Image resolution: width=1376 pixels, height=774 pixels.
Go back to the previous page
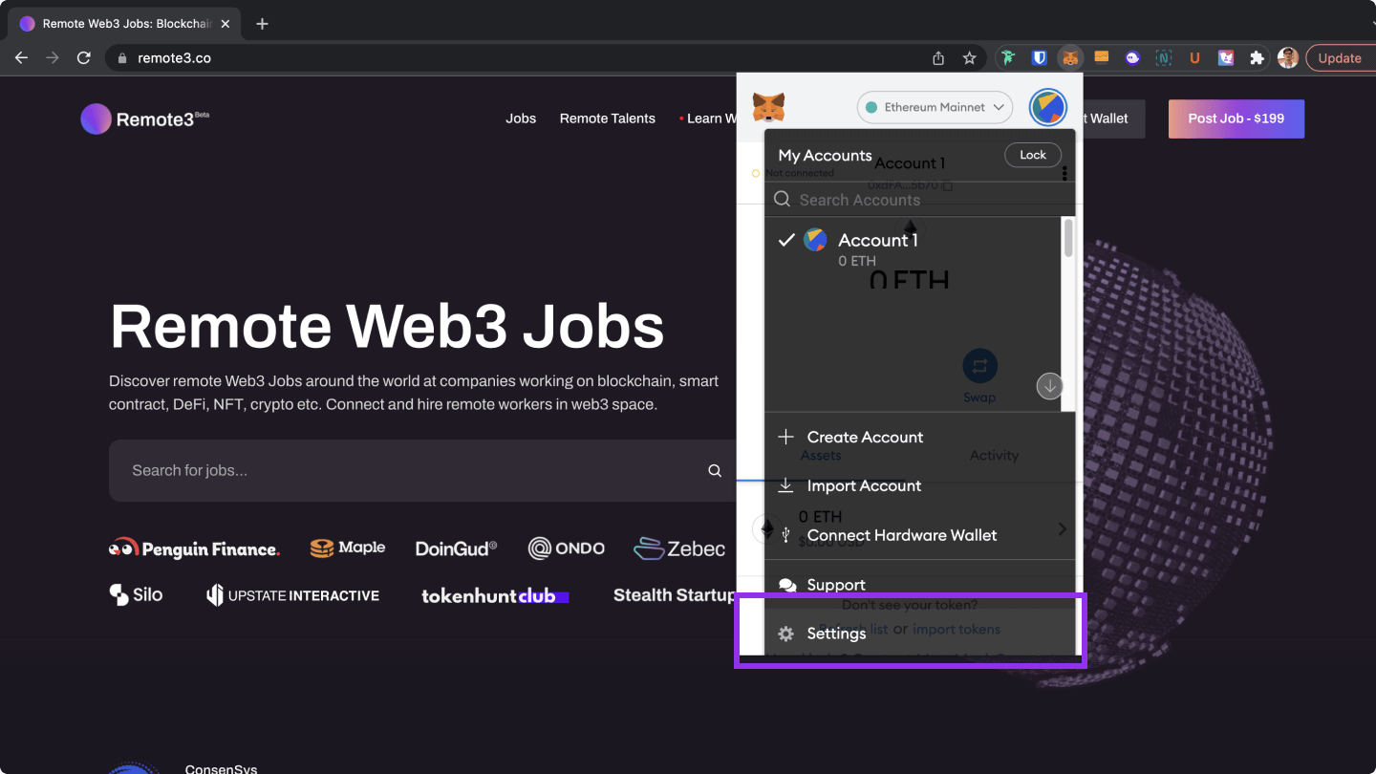(x=21, y=58)
